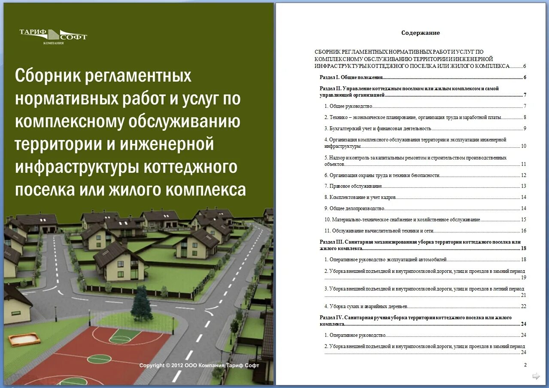
Task: Open 1. Оперативное руководство эксплуатацией автомобилей
Action: [386, 259]
